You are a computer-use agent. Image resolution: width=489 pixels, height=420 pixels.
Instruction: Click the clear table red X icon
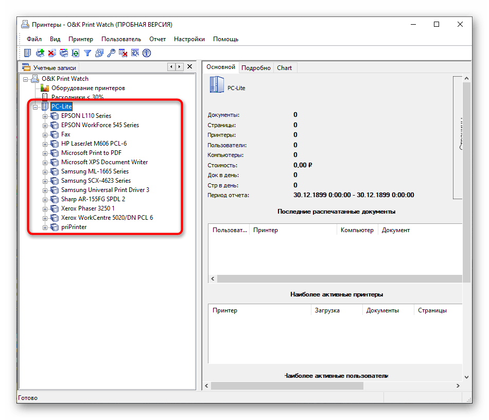[x=123, y=53]
